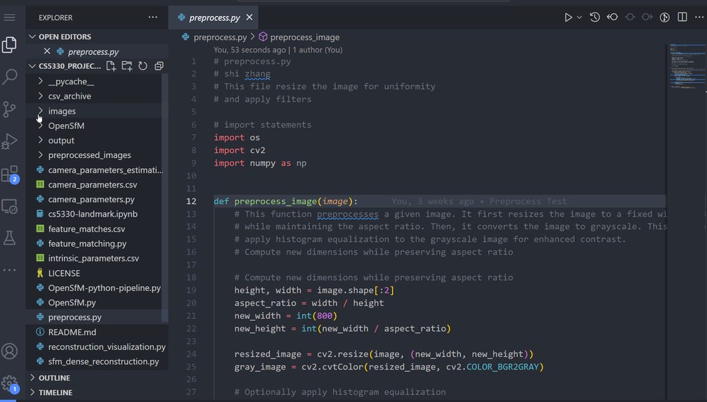Open the Run and Debug view

(x=10, y=141)
